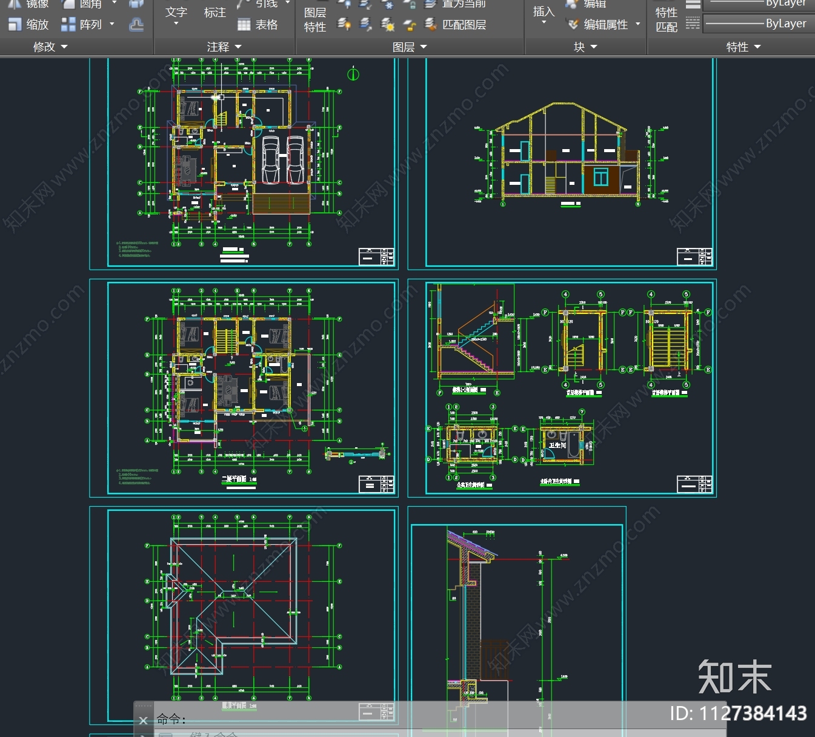Expand the 特性 (Properties) panel
815x737 pixels.
pos(743,47)
